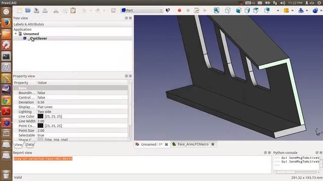Image resolution: width=323 pixels, height=181 pixels.
Task: Select the highlighted Area of selected face line
Action: click(43, 159)
